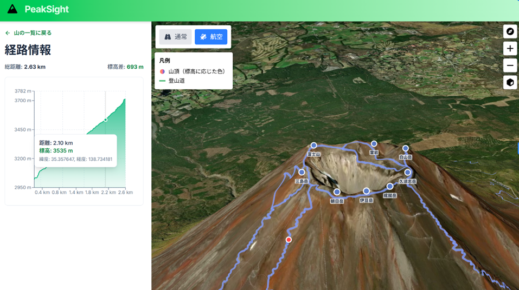Zoom out with the minus button
519x290 pixels.
pos(510,65)
